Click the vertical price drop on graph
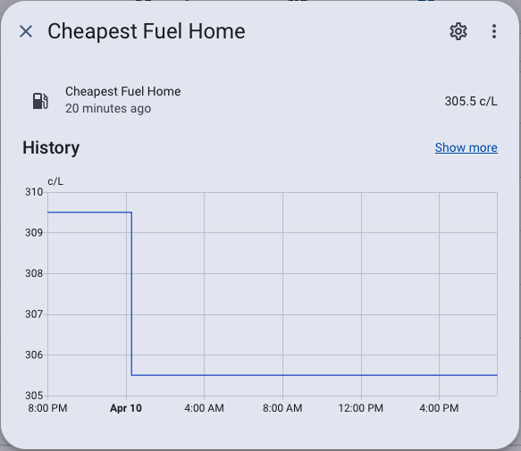521x451 pixels. pos(131,294)
